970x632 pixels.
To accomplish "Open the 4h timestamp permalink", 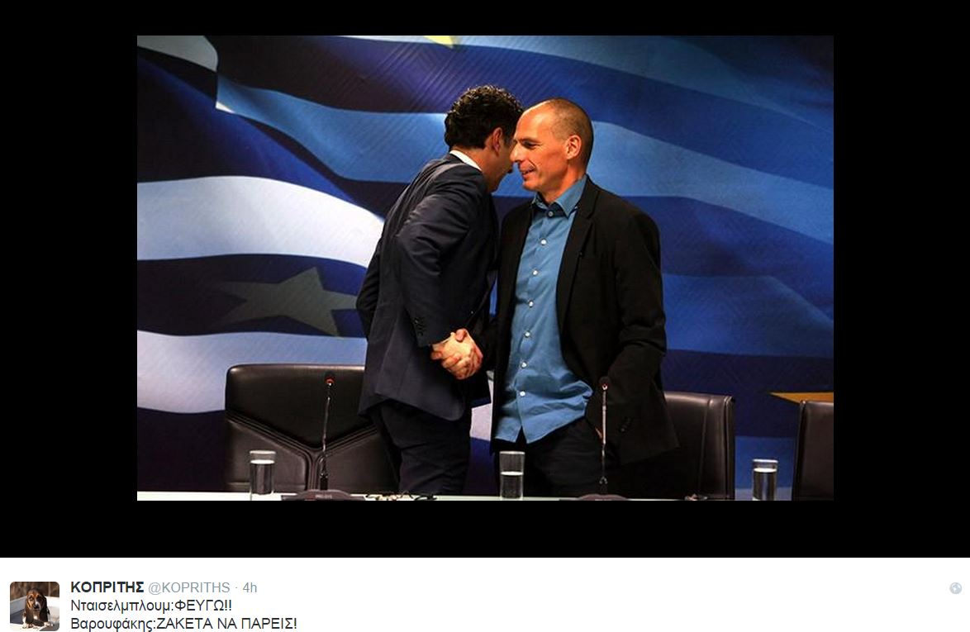I will pos(250,587).
